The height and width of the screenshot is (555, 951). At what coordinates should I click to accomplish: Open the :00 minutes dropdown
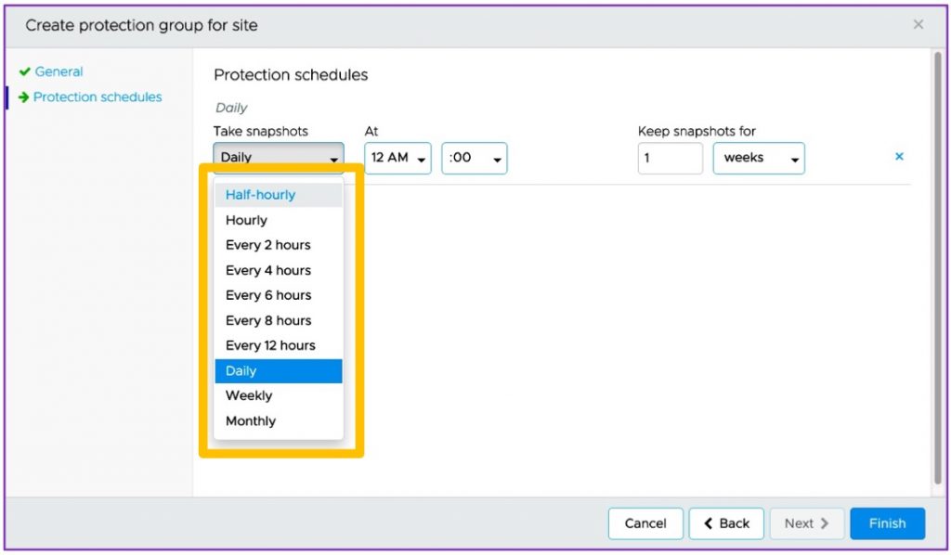pos(475,158)
